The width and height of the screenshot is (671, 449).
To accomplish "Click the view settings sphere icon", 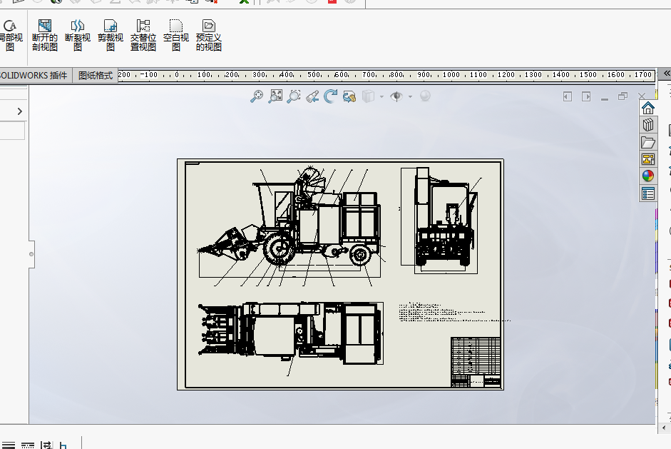I will (425, 96).
